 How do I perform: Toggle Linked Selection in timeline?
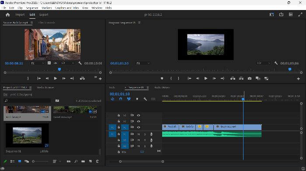129,99
